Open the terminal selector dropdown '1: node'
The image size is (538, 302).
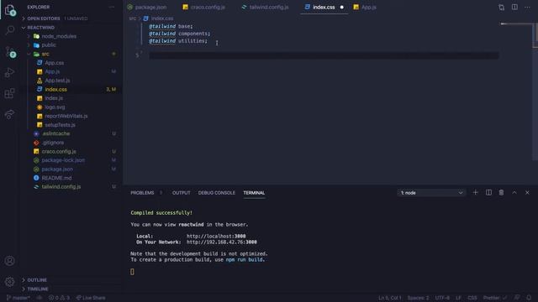point(431,193)
